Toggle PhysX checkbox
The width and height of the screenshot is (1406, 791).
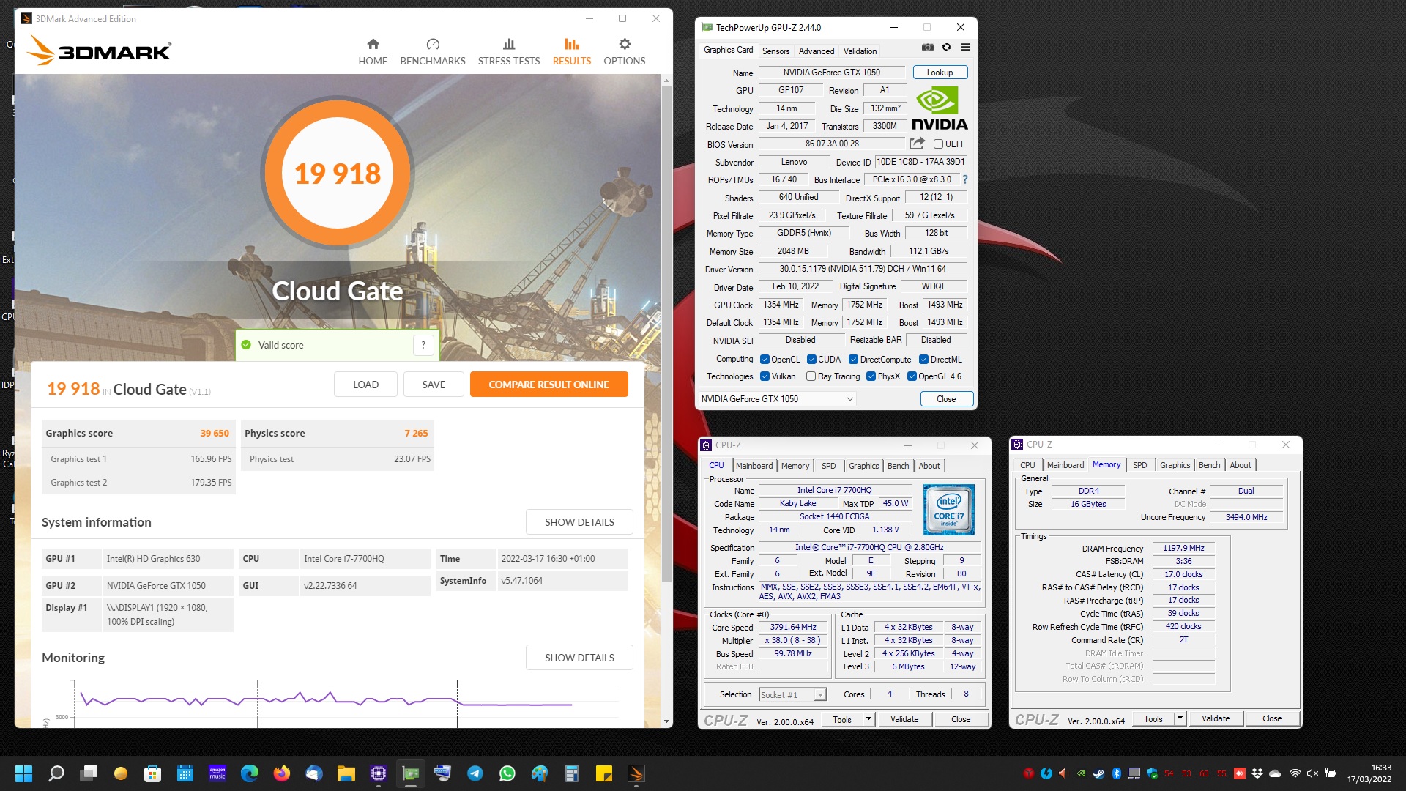871,376
